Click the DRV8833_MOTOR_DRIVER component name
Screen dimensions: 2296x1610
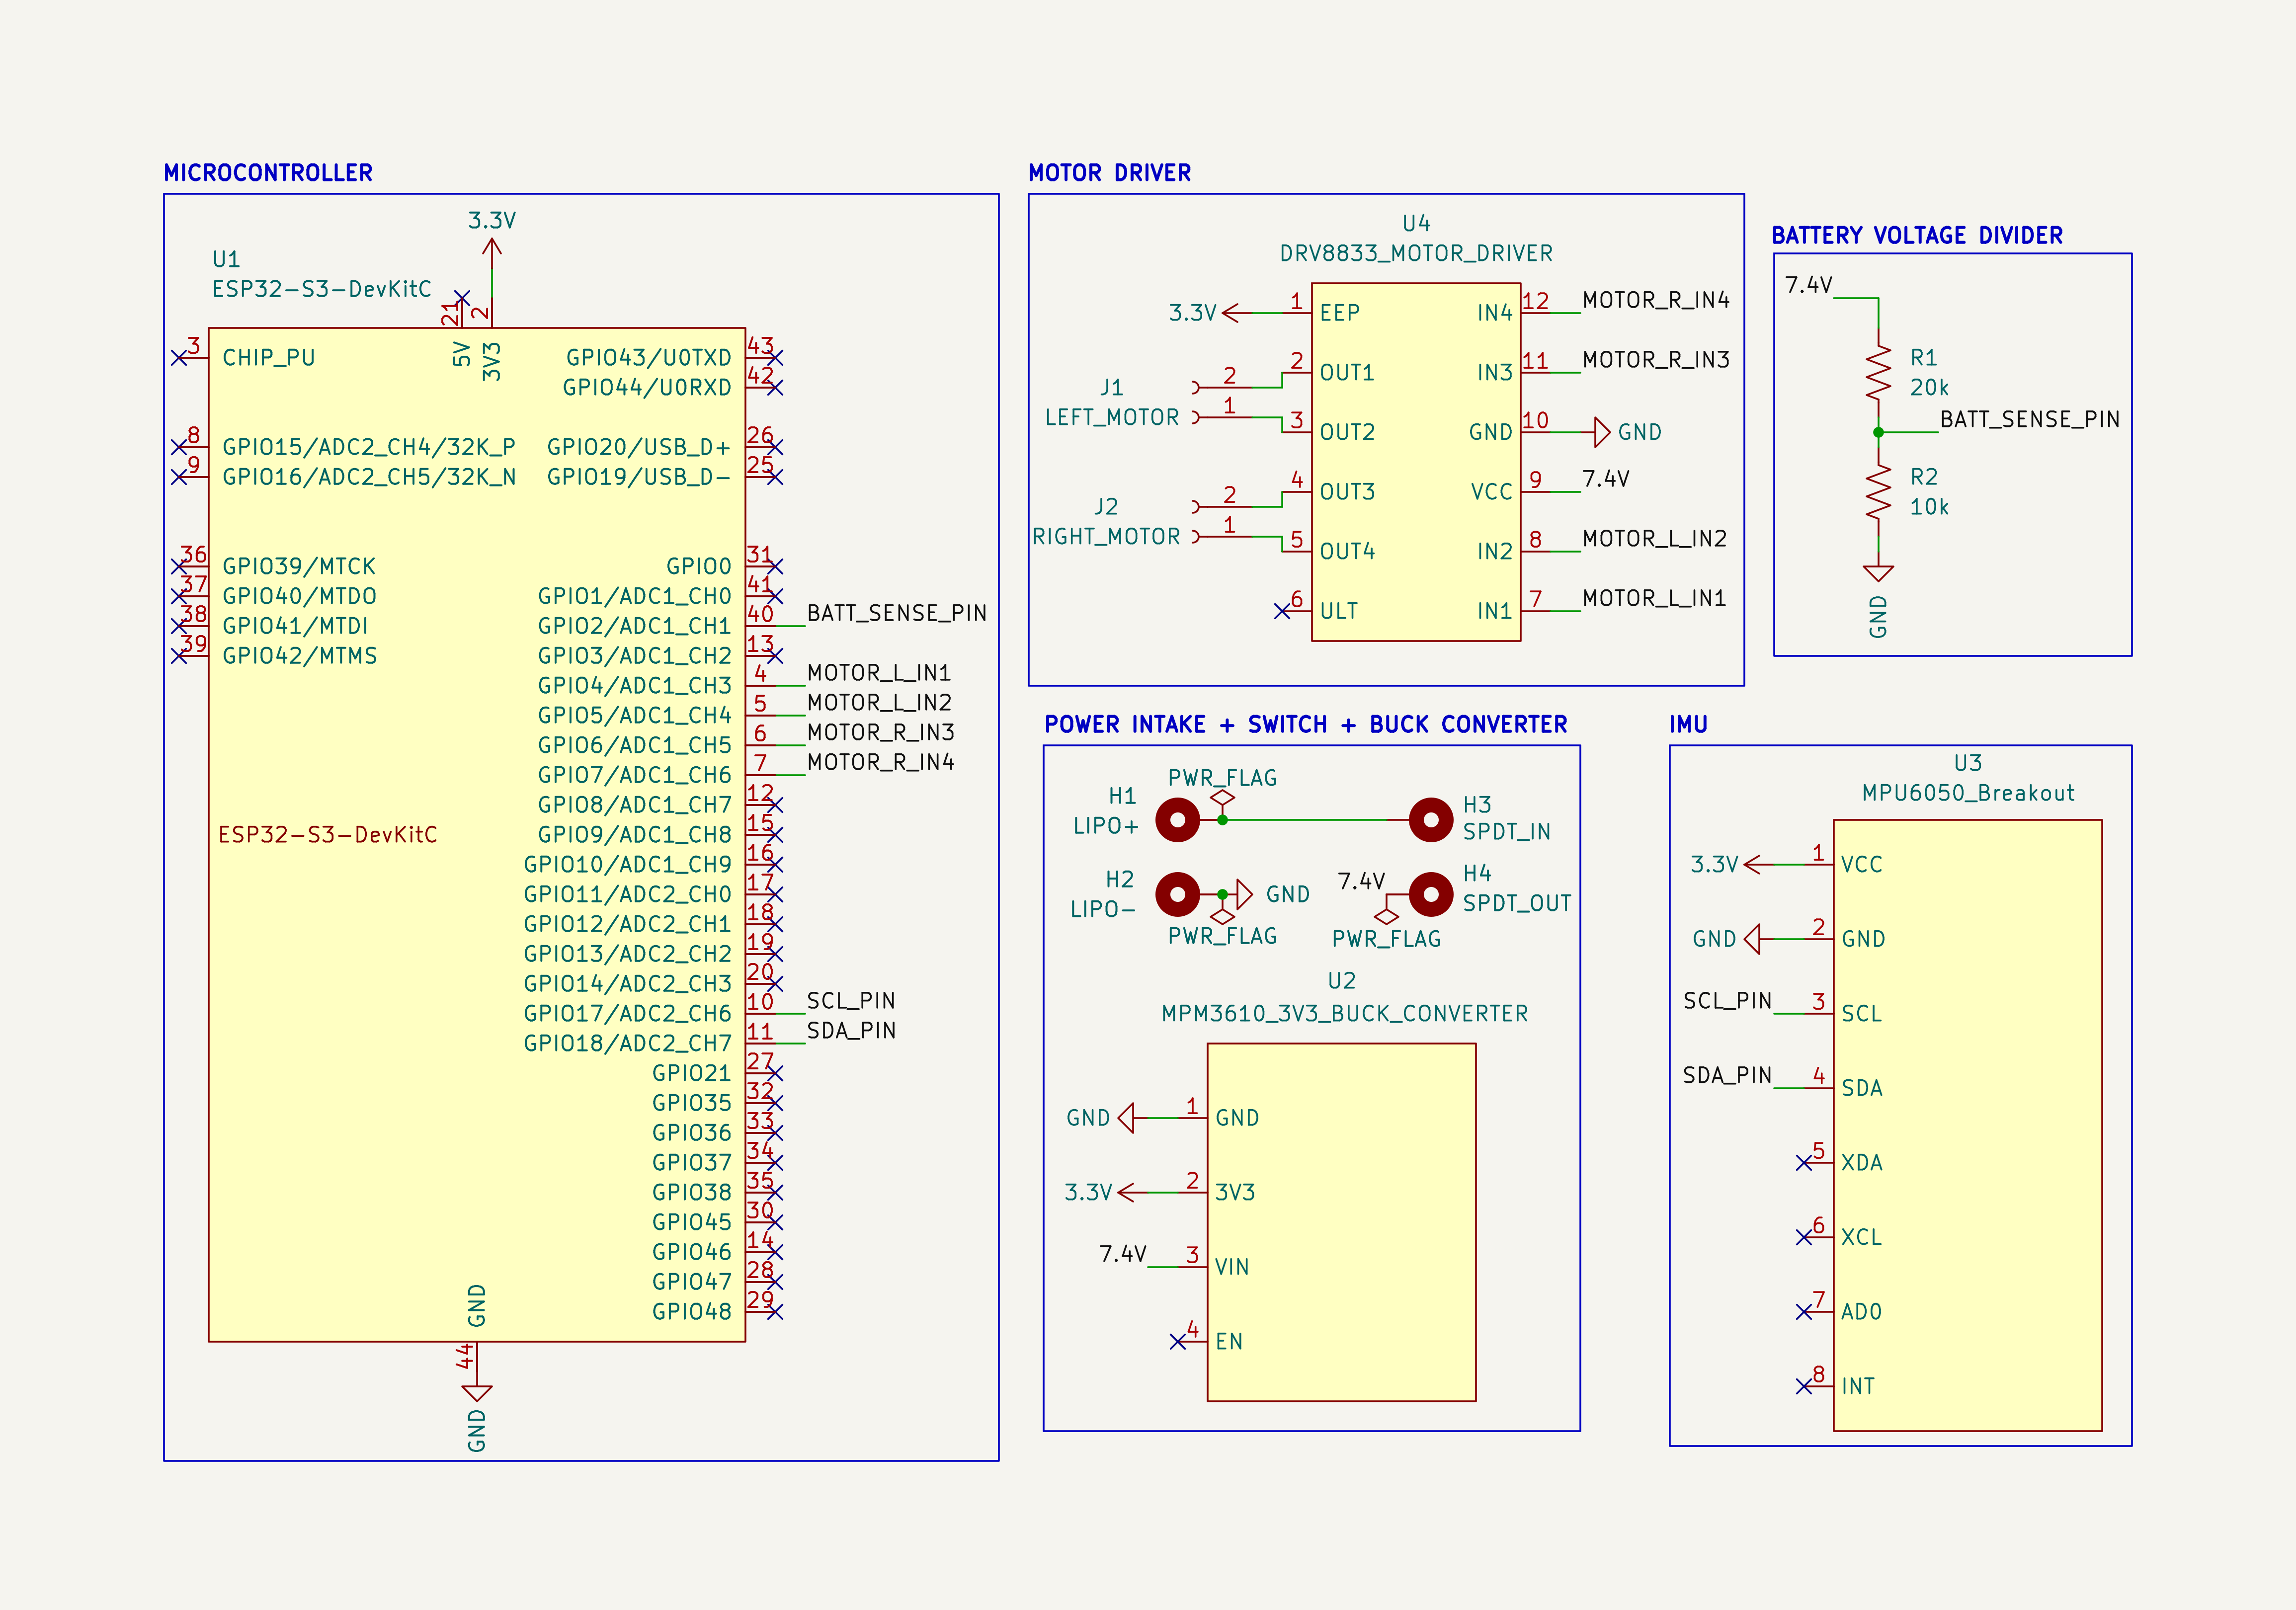[1416, 254]
